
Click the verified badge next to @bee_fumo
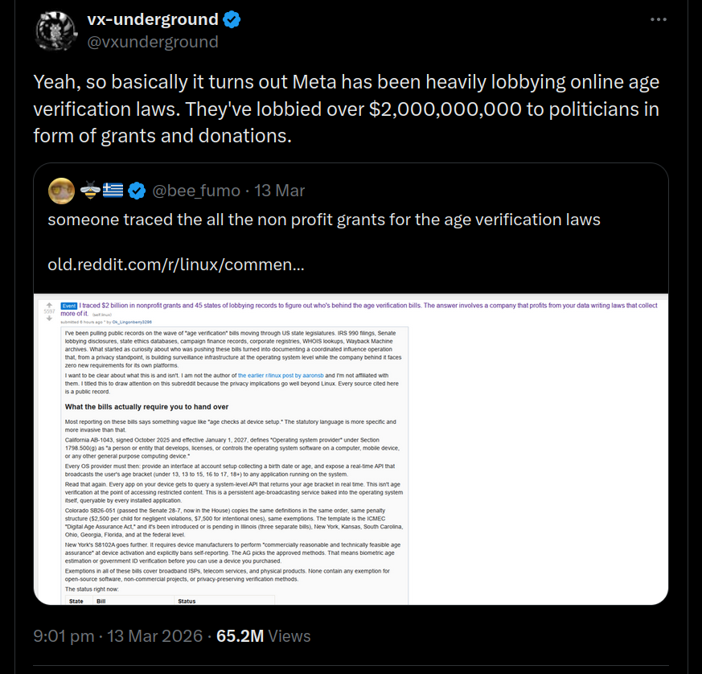(x=137, y=191)
